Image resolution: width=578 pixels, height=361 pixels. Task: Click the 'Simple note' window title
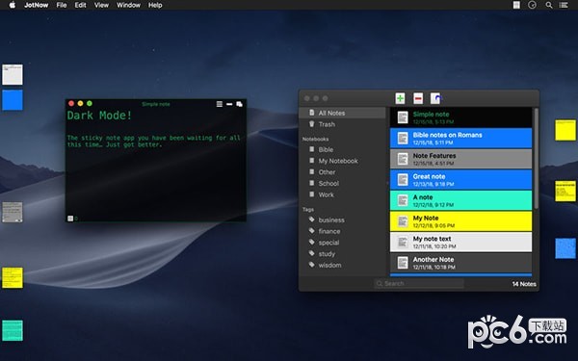pos(156,104)
